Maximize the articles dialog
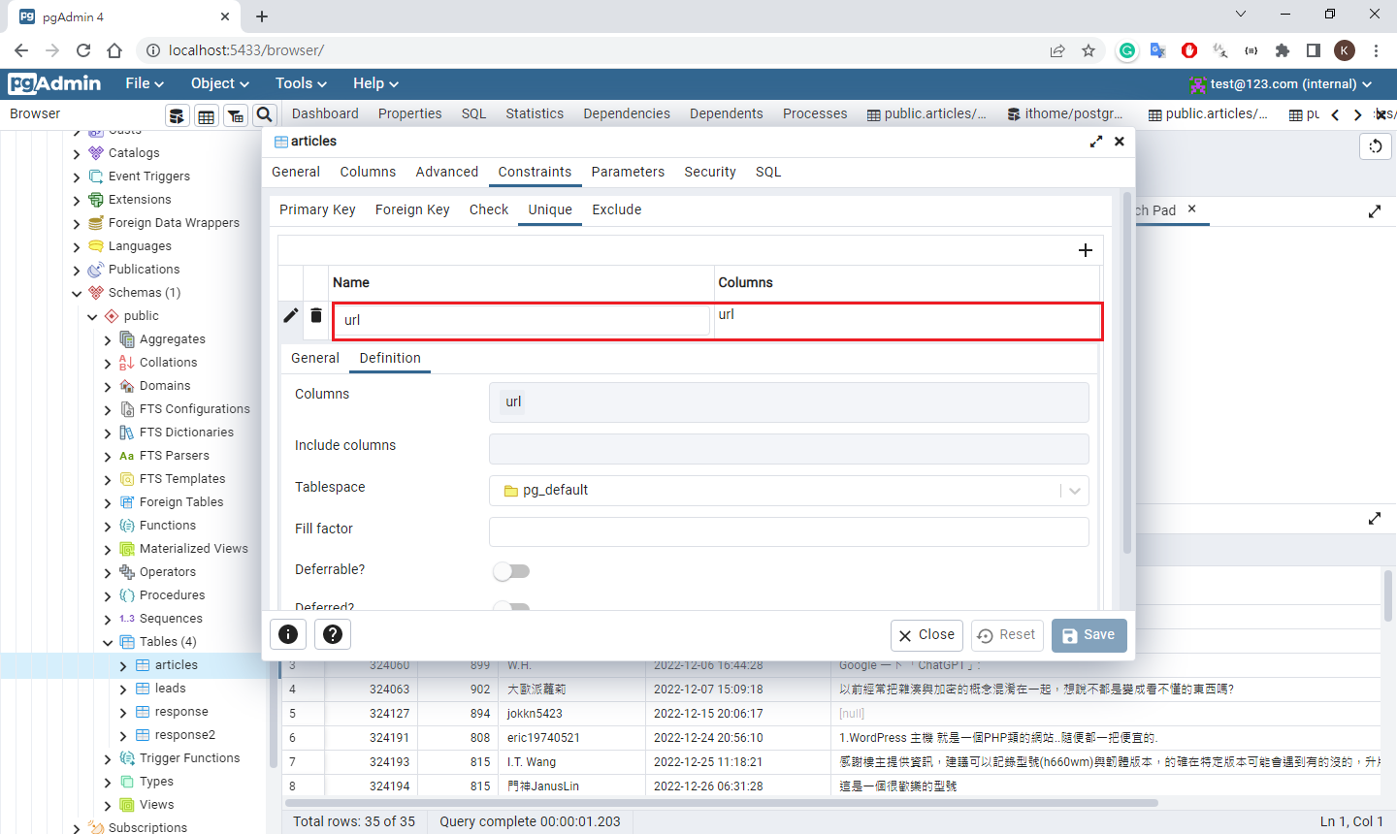 tap(1096, 142)
